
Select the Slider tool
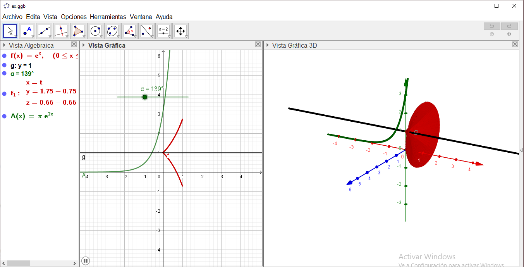[x=163, y=31]
